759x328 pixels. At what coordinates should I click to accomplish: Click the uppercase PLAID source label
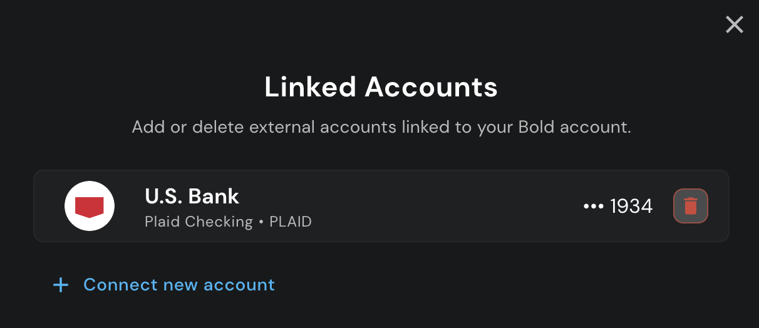tap(290, 222)
